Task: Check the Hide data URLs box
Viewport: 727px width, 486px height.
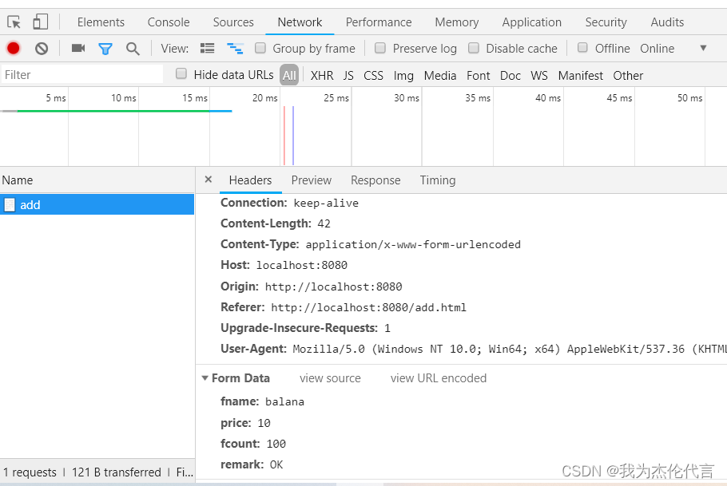Action: pyautogui.click(x=180, y=74)
